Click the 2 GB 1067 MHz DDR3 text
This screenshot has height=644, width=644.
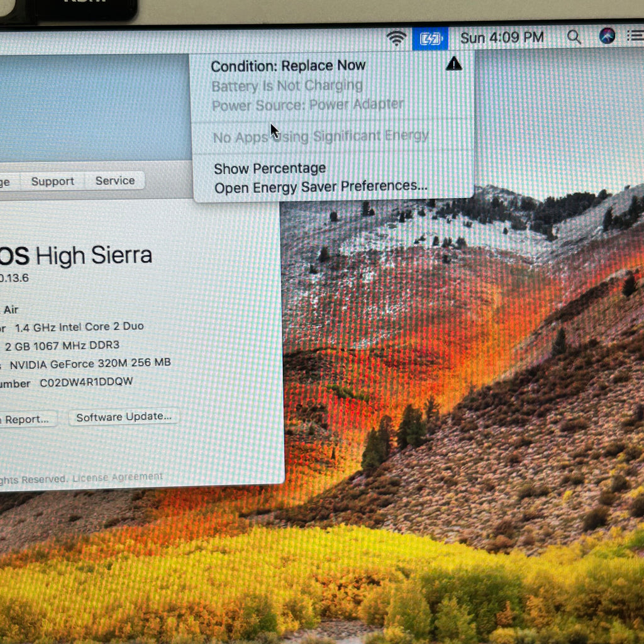click(x=62, y=345)
